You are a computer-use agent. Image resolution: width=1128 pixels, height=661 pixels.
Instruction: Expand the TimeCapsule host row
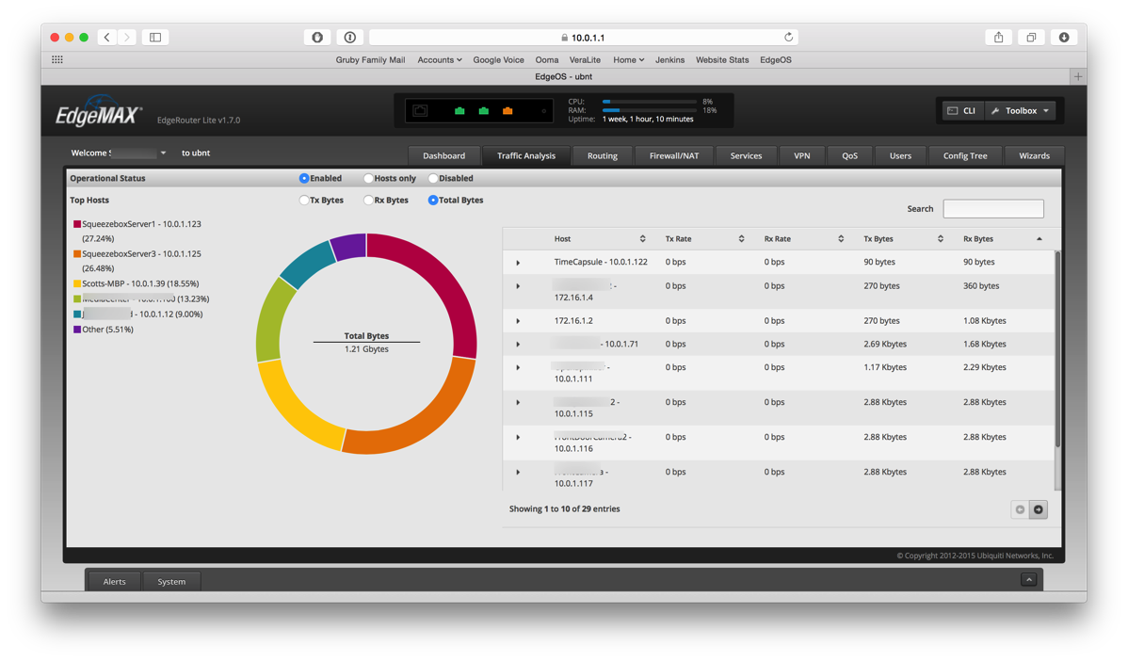pos(519,262)
